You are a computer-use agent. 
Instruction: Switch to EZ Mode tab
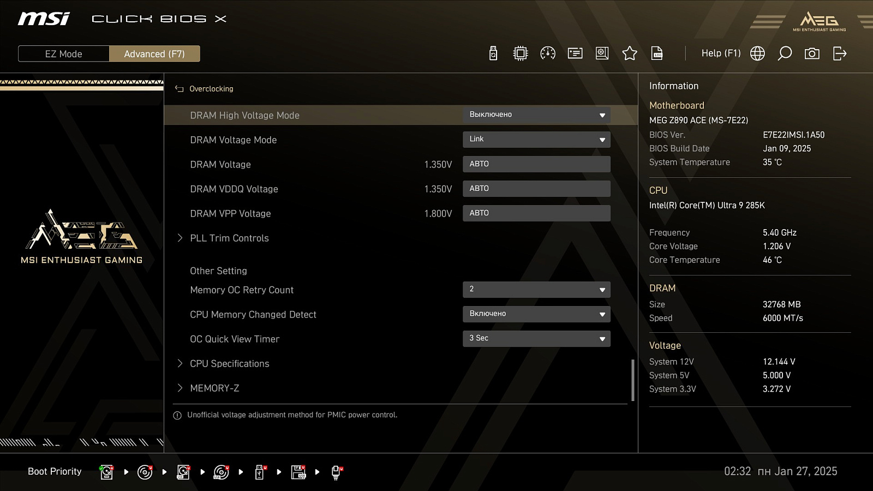64,54
